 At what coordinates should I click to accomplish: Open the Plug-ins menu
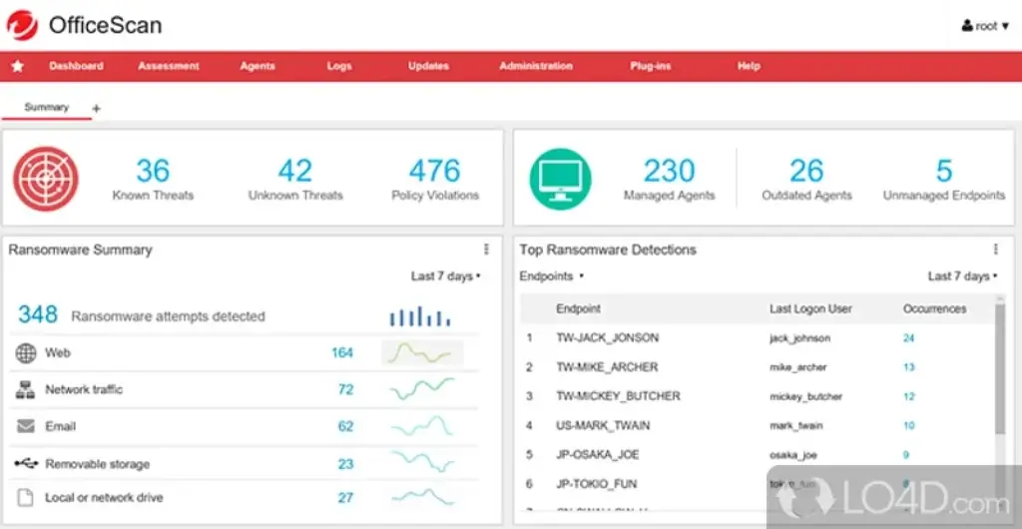pos(651,66)
